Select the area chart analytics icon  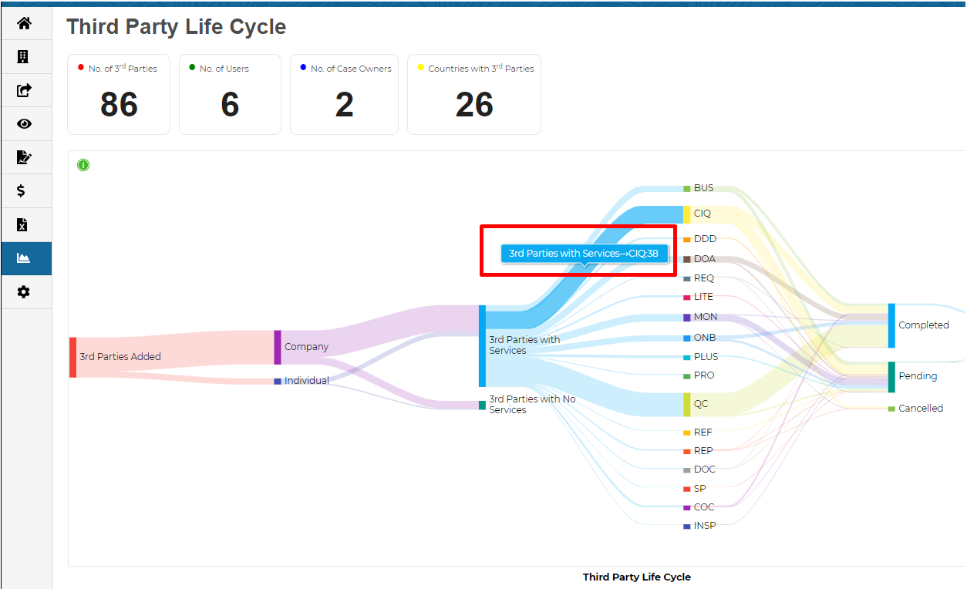(x=24, y=258)
